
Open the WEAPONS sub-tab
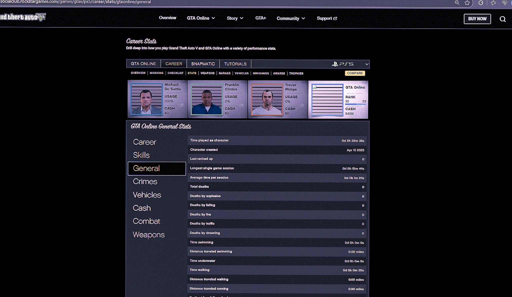[207, 73]
